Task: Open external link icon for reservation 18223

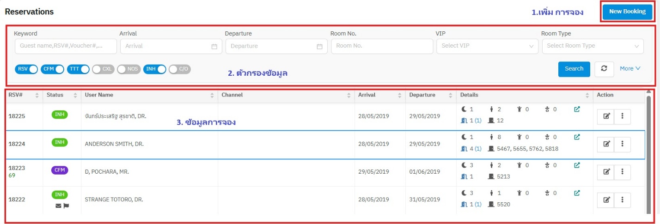Action: (x=577, y=165)
